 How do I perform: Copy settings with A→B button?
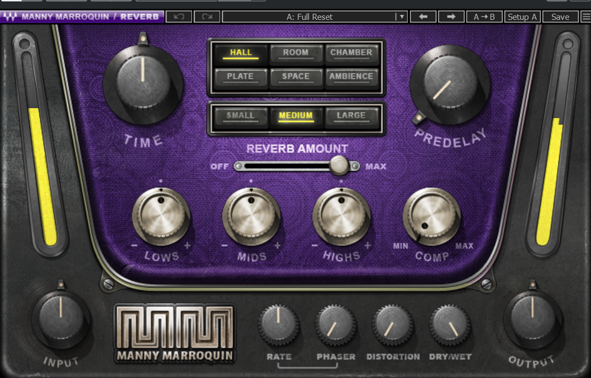coord(484,17)
